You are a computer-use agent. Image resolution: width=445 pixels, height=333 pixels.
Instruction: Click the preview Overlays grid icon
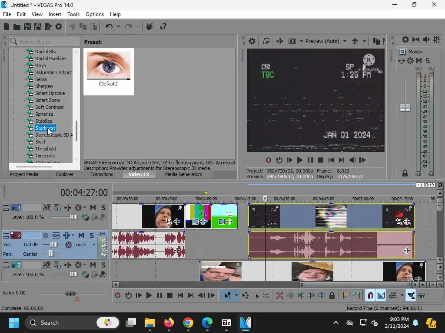tap(355, 41)
